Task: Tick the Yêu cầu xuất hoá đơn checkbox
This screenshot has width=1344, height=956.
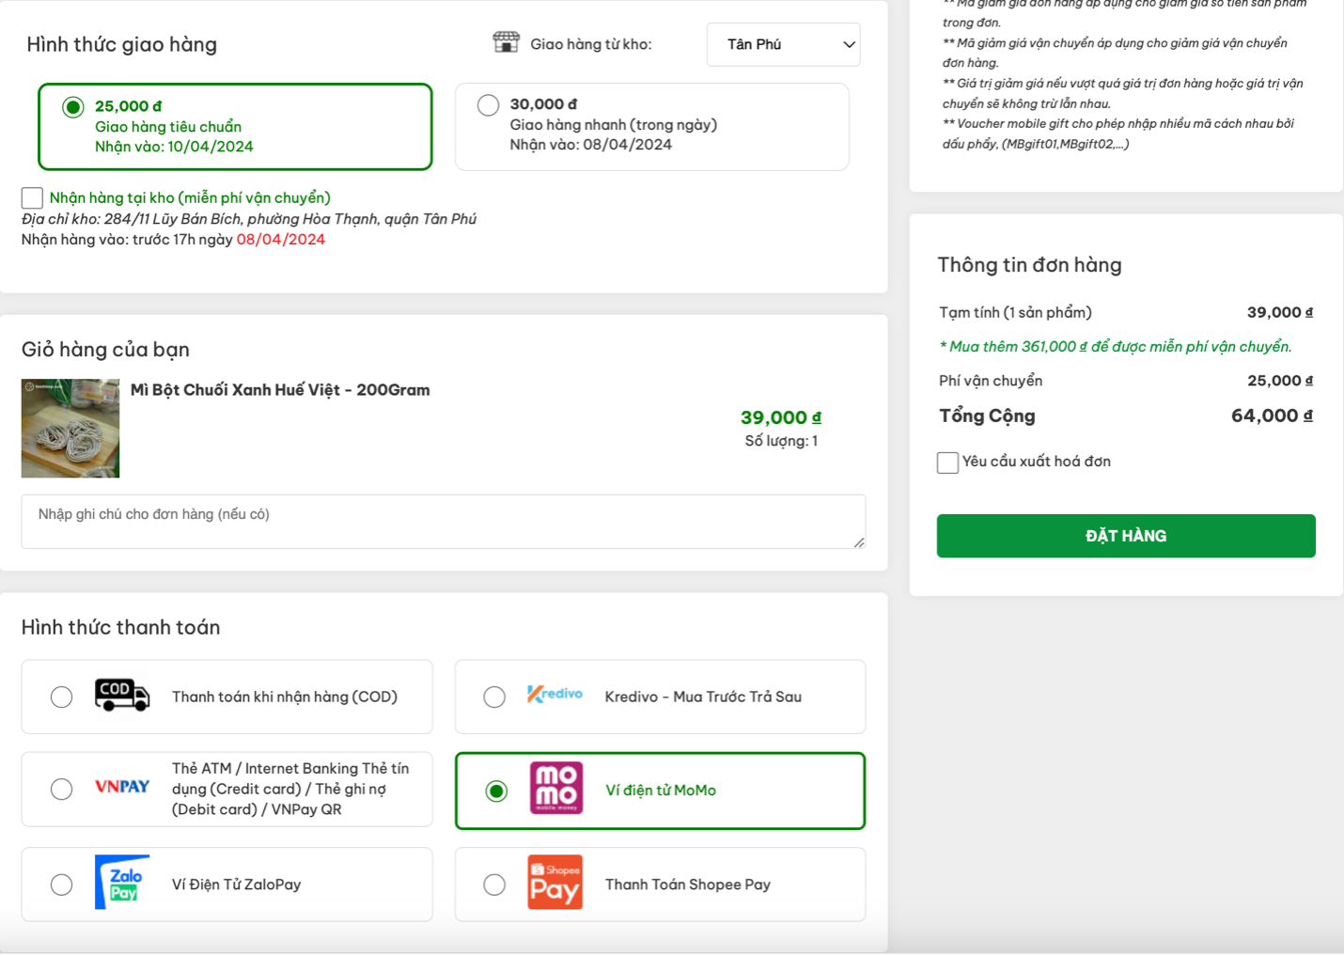Action: click(947, 462)
